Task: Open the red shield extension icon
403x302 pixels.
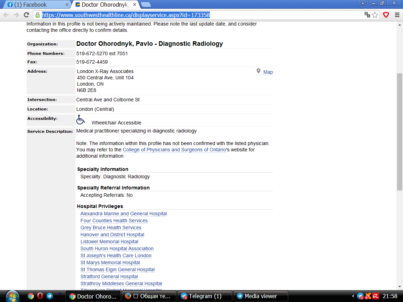Action: click(x=386, y=15)
